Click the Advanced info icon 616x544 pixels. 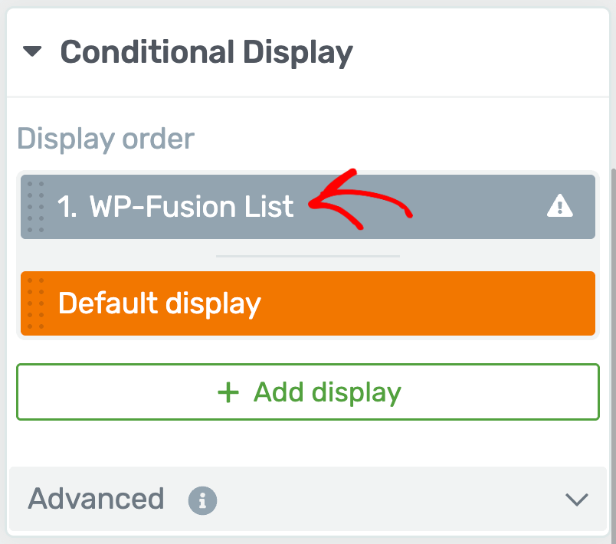click(x=202, y=500)
